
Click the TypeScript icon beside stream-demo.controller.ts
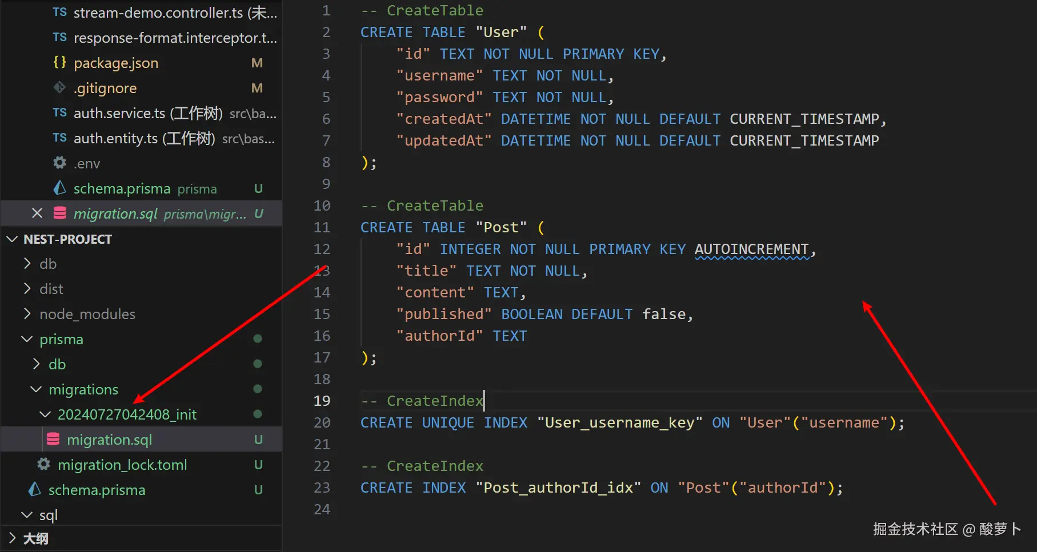click(x=60, y=12)
